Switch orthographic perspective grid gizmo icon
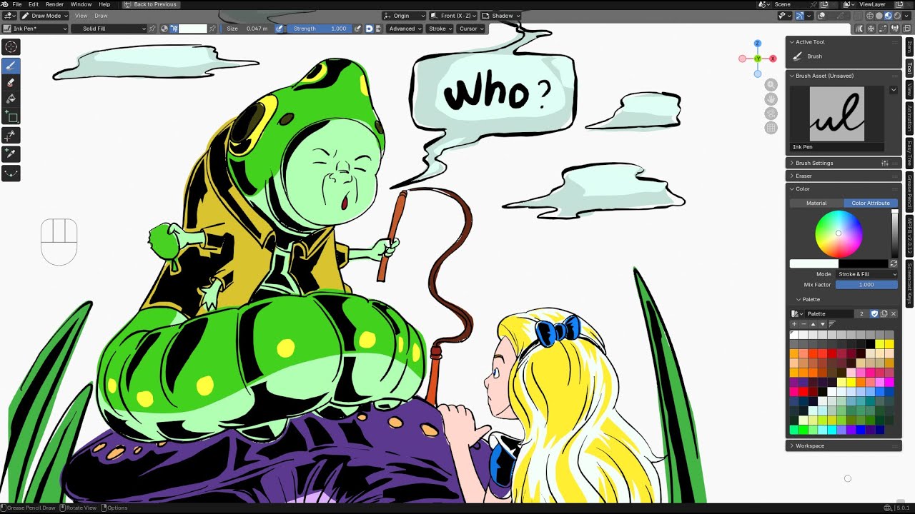915x514 pixels. coord(771,128)
